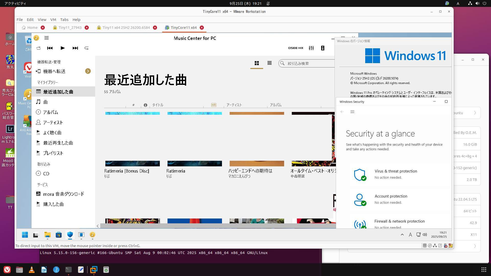Switch to Tiny11_27943 tab
This screenshot has height=276, width=491.
tap(70, 28)
